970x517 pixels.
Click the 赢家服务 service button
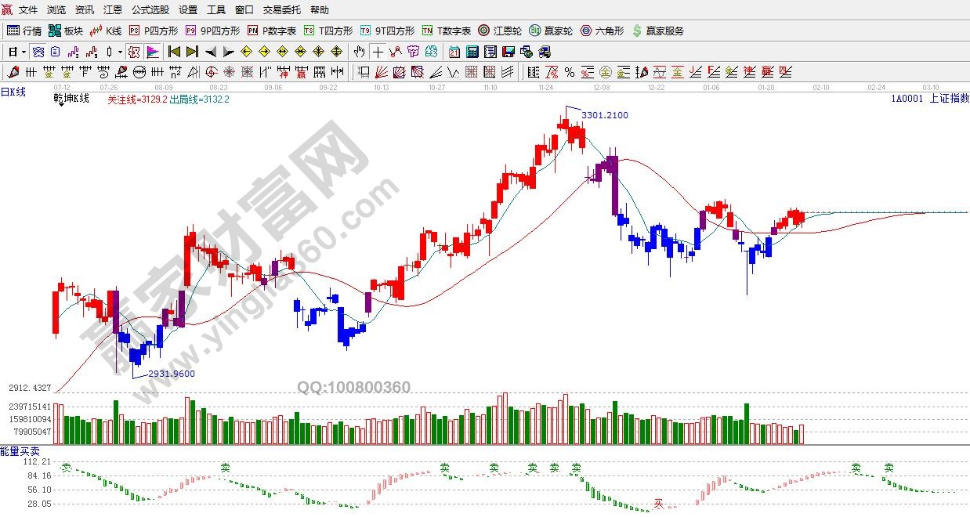tap(658, 31)
